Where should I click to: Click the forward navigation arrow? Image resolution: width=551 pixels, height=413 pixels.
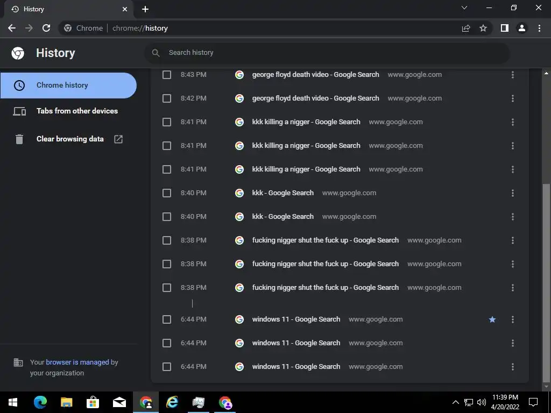pyautogui.click(x=29, y=28)
